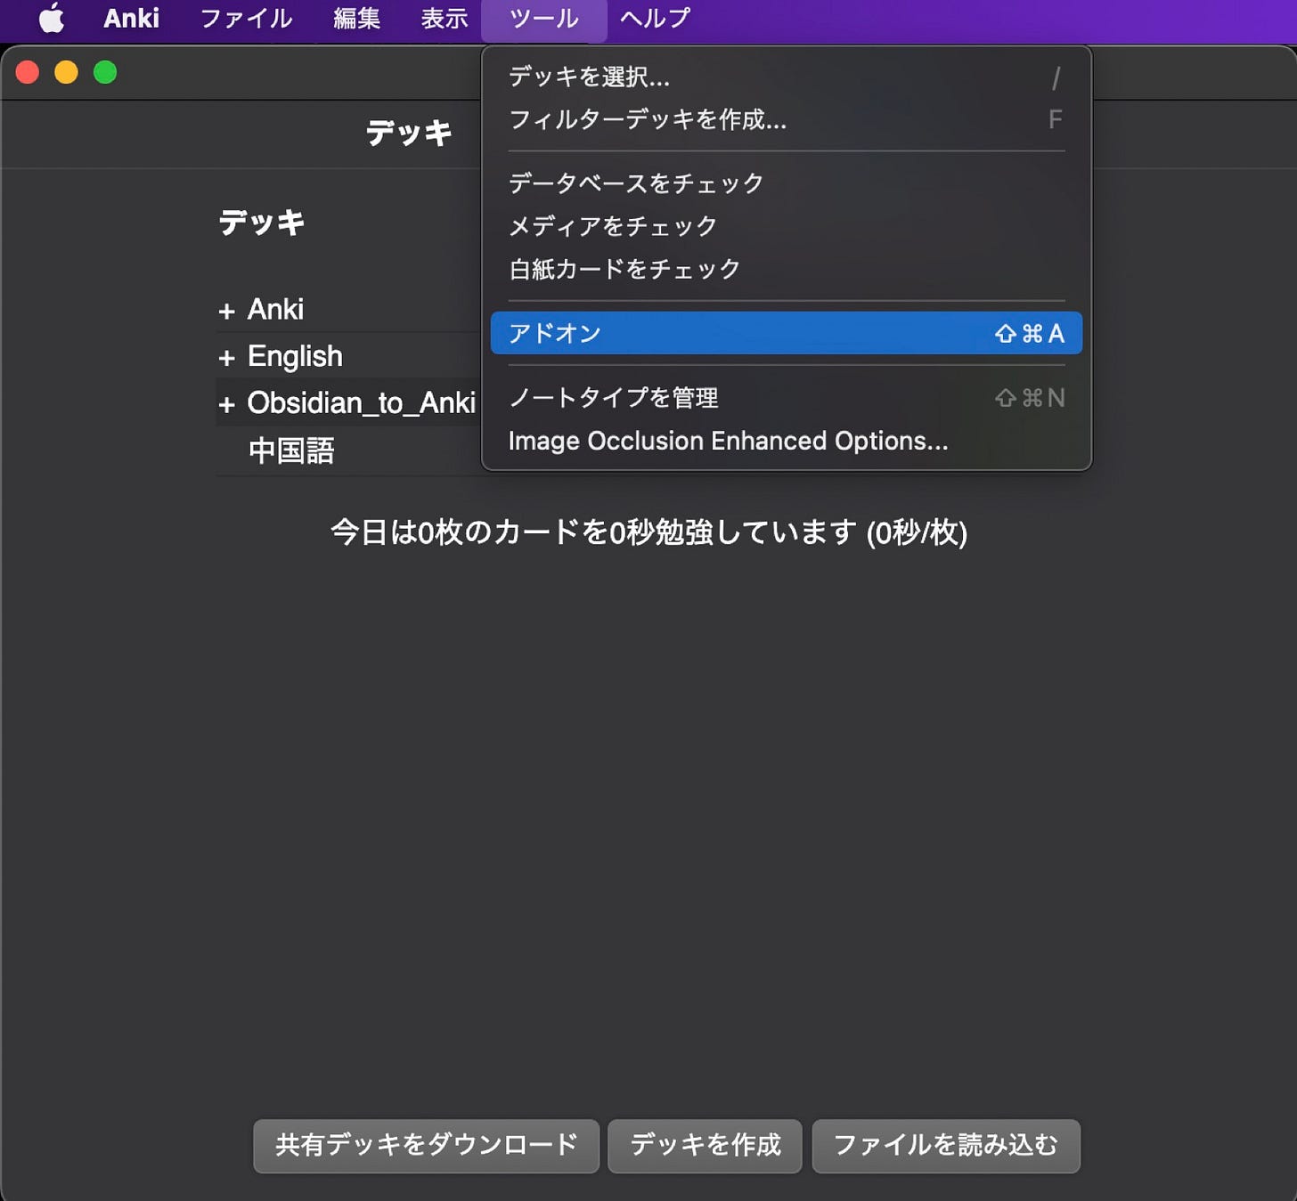Select データベースをチェック menu entry
The height and width of the screenshot is (1201, 1297).
786,183
